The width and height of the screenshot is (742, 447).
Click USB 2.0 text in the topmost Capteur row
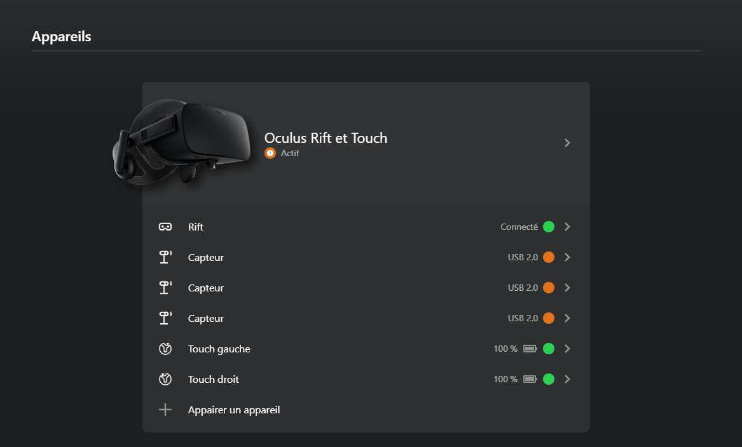click(523, 257)
